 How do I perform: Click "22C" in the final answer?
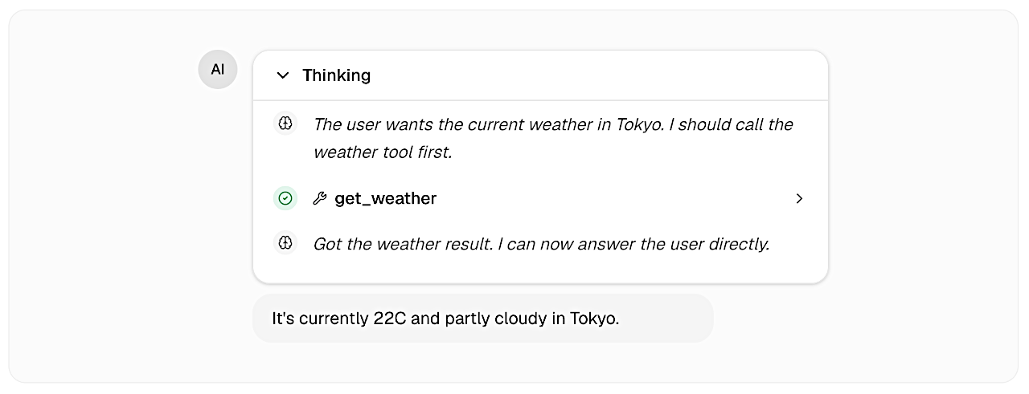(392, 319)
